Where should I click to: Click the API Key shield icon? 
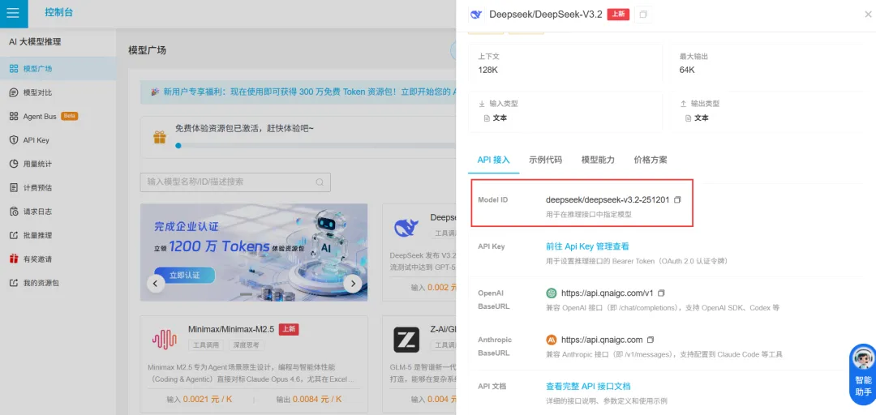click(14, 140)
